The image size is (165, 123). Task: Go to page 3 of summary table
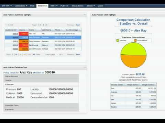(43, 25)
